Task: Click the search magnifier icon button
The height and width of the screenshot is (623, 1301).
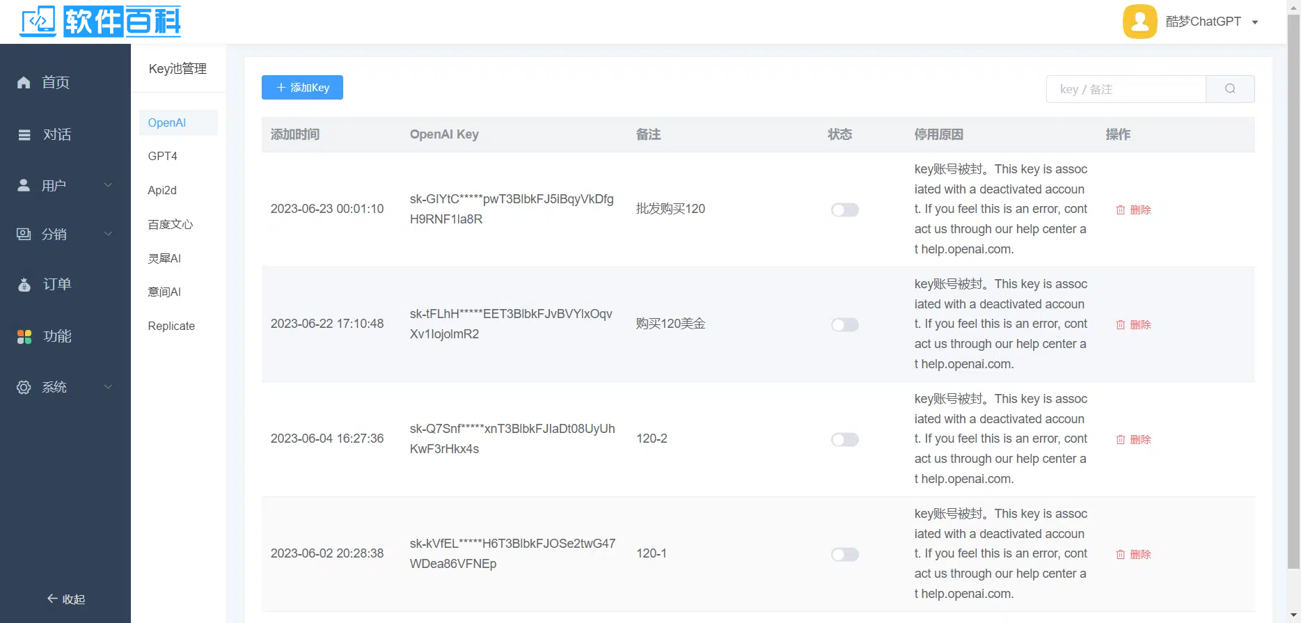Action: (x=1230, y=89)
